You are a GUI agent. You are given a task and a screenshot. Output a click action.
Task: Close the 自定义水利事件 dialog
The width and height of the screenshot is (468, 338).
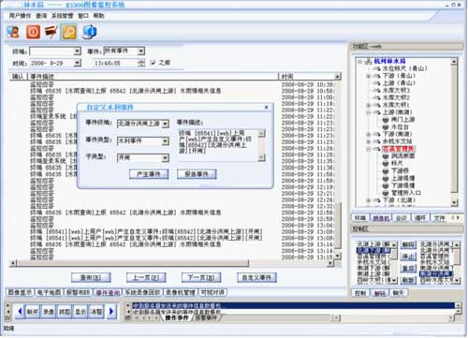coord(266,107)
